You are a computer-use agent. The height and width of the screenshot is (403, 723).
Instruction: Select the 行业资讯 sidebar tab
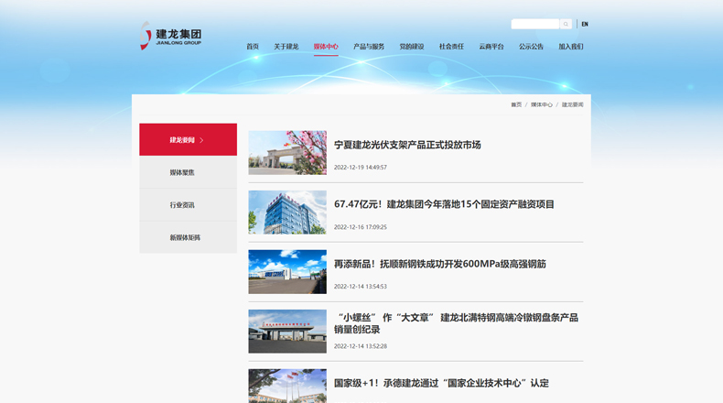(189, 204)
